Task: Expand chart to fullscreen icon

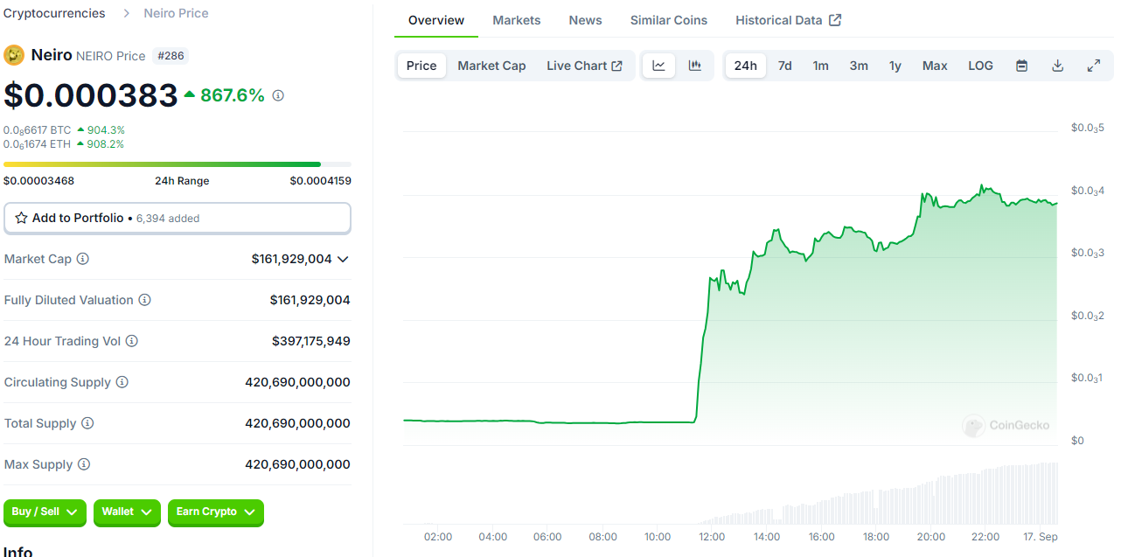Action: point(1093,66)
